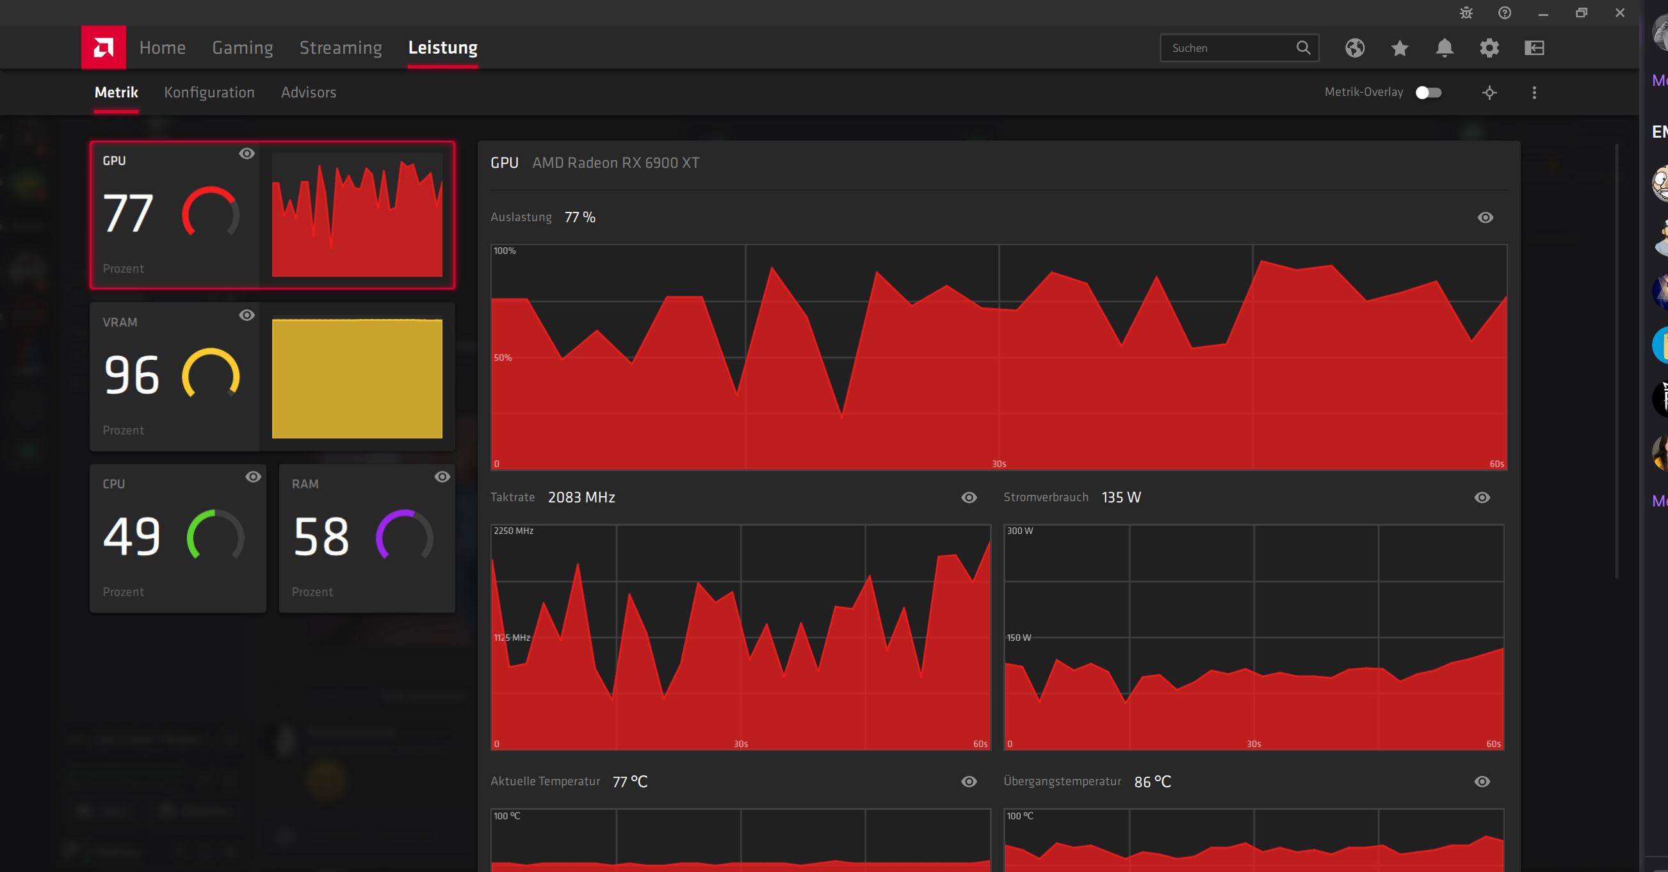Click the vertical scrollbar of metrics panel
Screen dimensions: 1668x872
point(1617,362)
